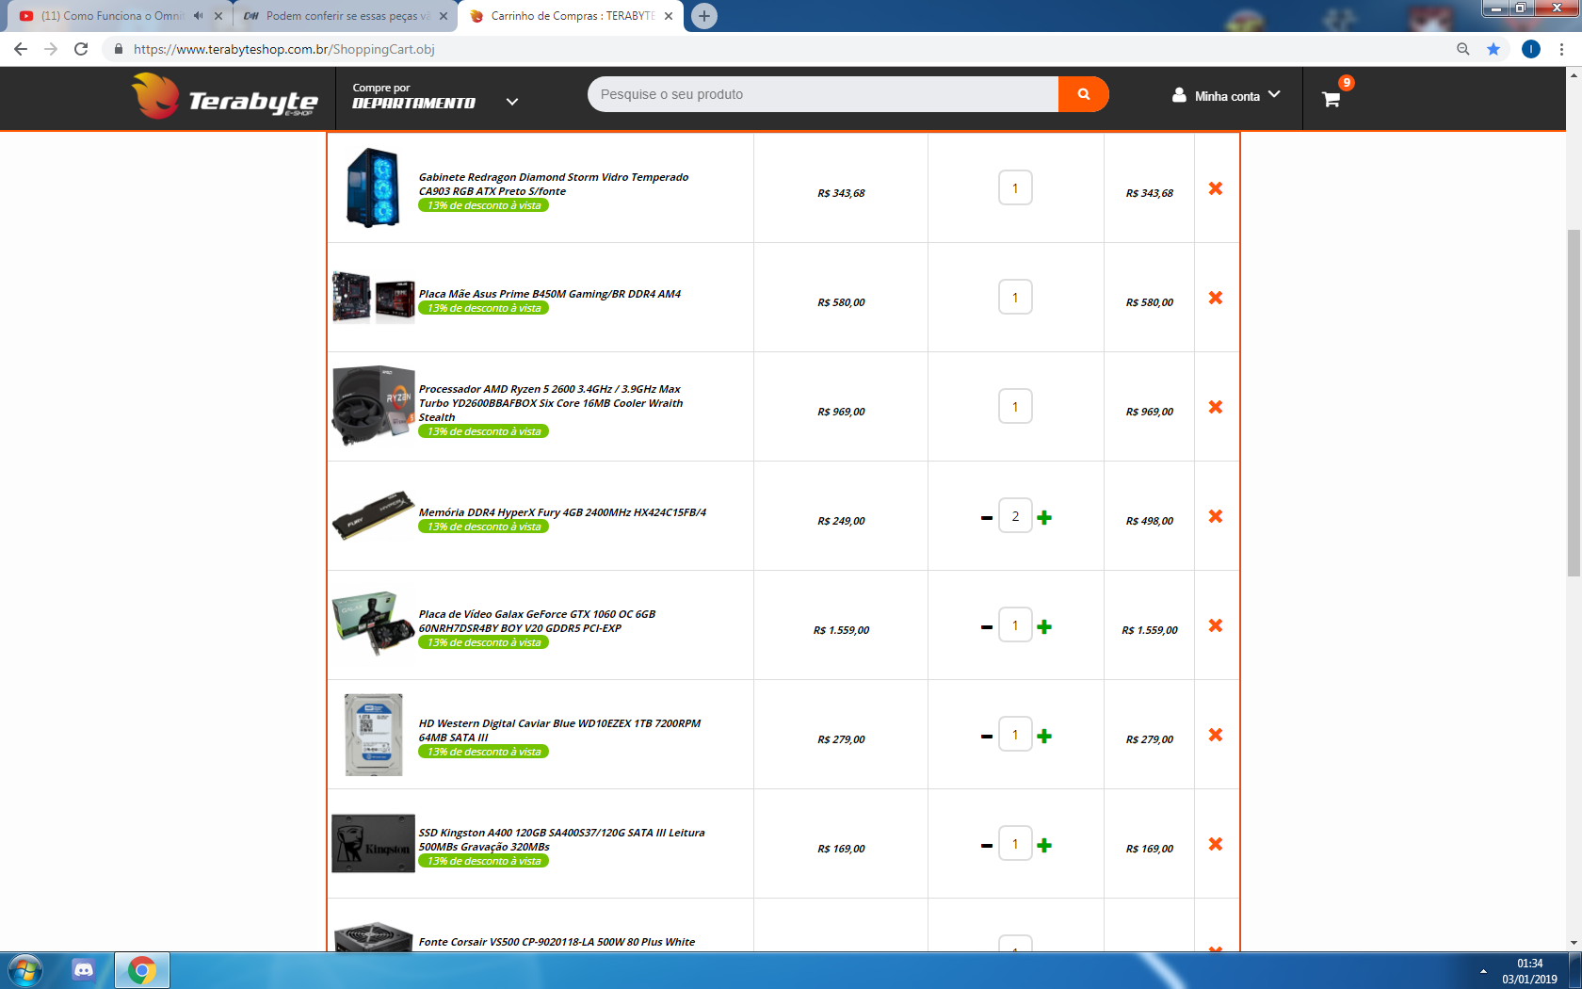Screen dimensions: 1582x989
Task: Increase SSD Kingston A400 quantity
Action: pyautogui.click(x=1044, y=845)
